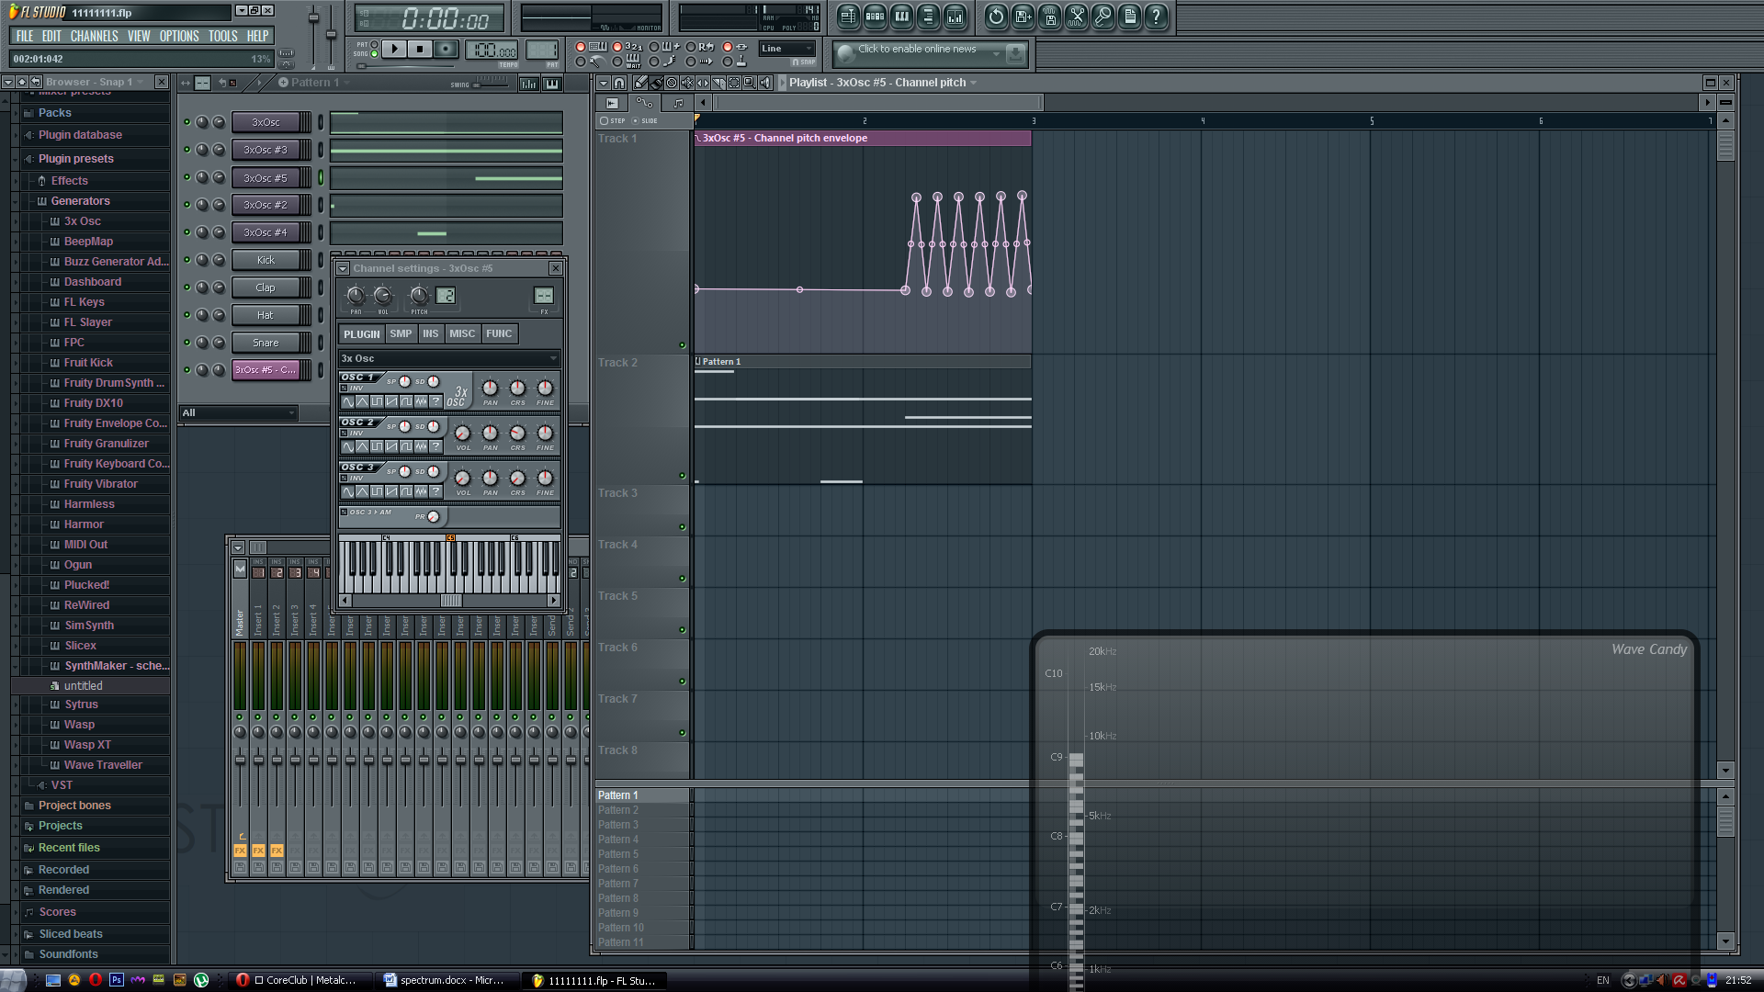Select the mute tool in Playlist toolbar
The height and width of the screenshot is (992, 1764).
coord(687,83)
